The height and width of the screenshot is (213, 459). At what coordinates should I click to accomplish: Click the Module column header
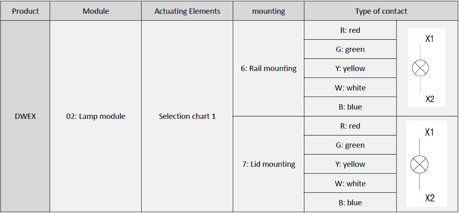click(96, 11)
